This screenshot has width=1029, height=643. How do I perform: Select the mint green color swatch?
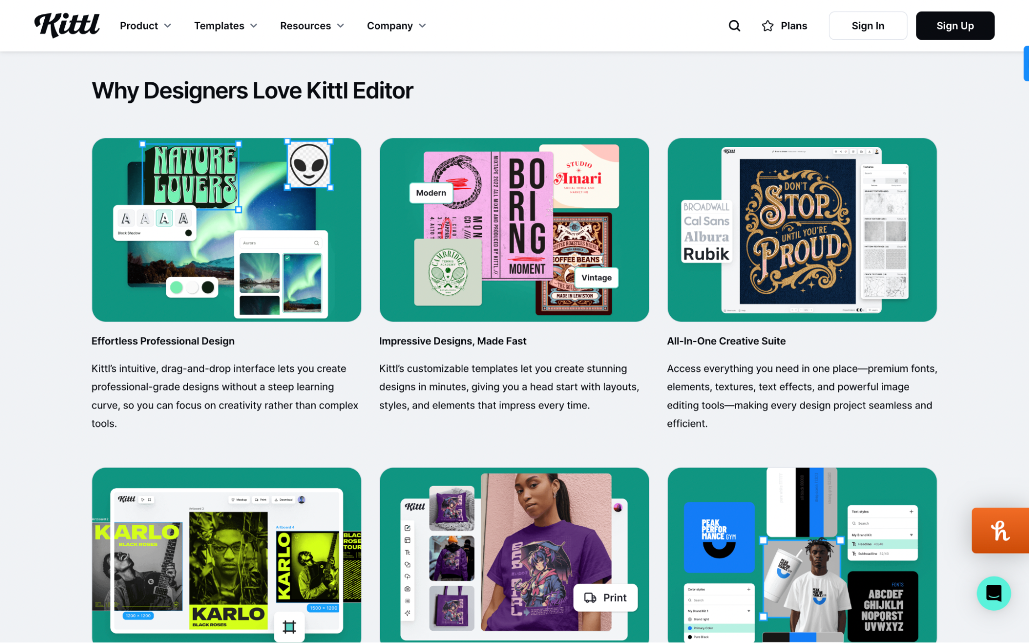coord(177,287)
